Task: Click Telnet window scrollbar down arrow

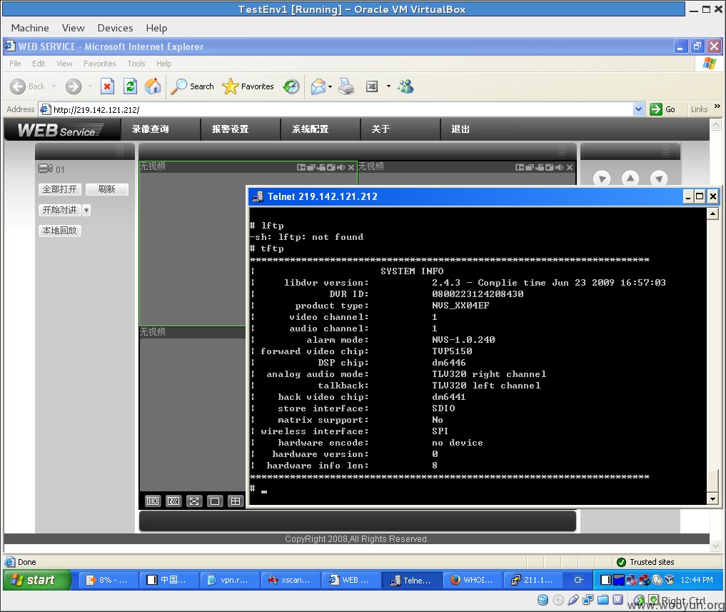Action: pyautogui.click(x=713, y=499)
